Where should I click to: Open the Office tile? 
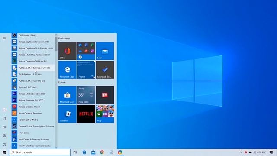tap(68, 51)
